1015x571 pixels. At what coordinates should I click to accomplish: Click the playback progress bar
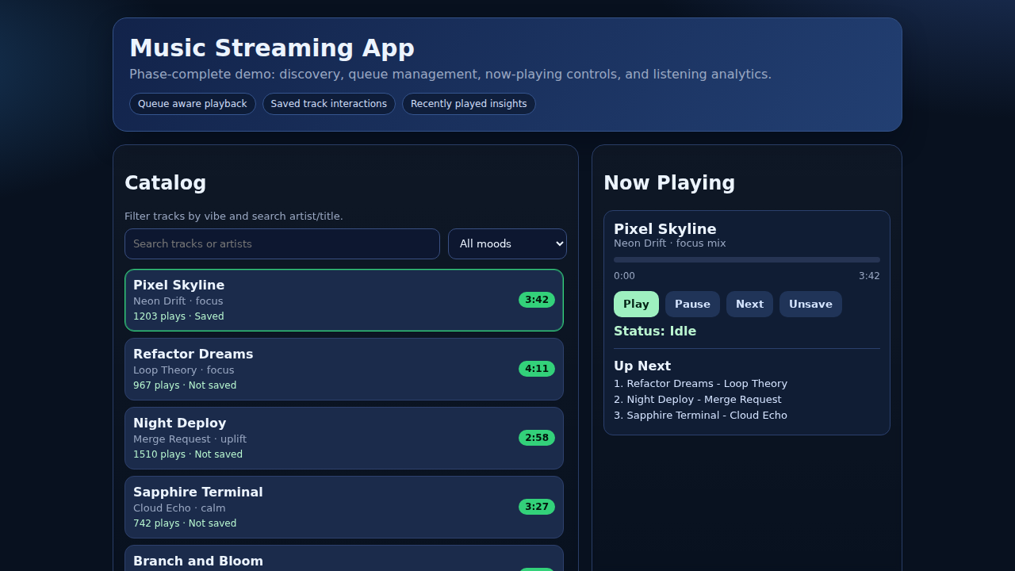pos(746,259)
